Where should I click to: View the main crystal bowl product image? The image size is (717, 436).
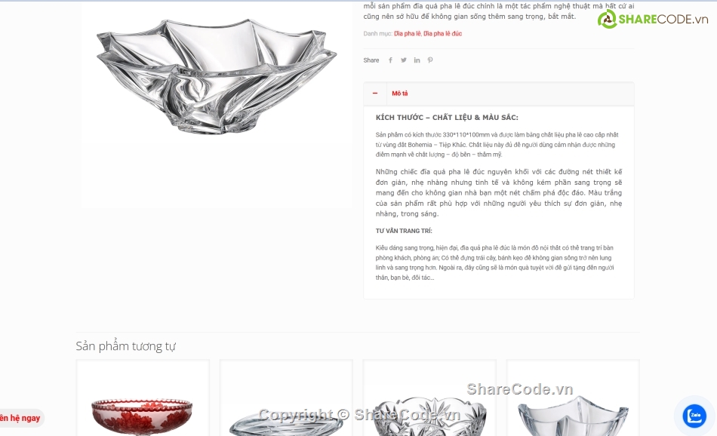217,76
